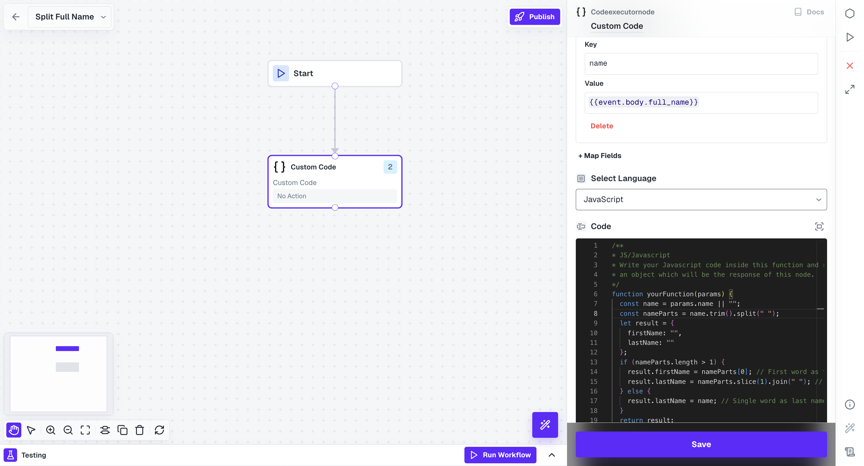Delete the selected node with trash icon
The width and height of the screenshot is (864, 466).
click(140, 430)
